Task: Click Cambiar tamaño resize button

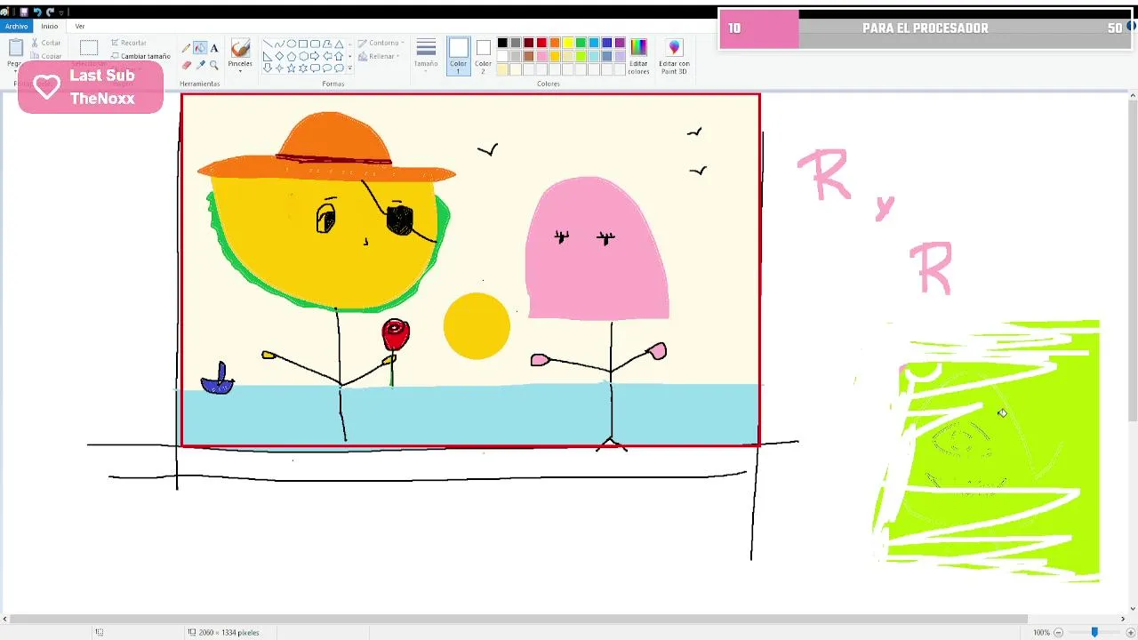Action: click(x=140, y=56)
